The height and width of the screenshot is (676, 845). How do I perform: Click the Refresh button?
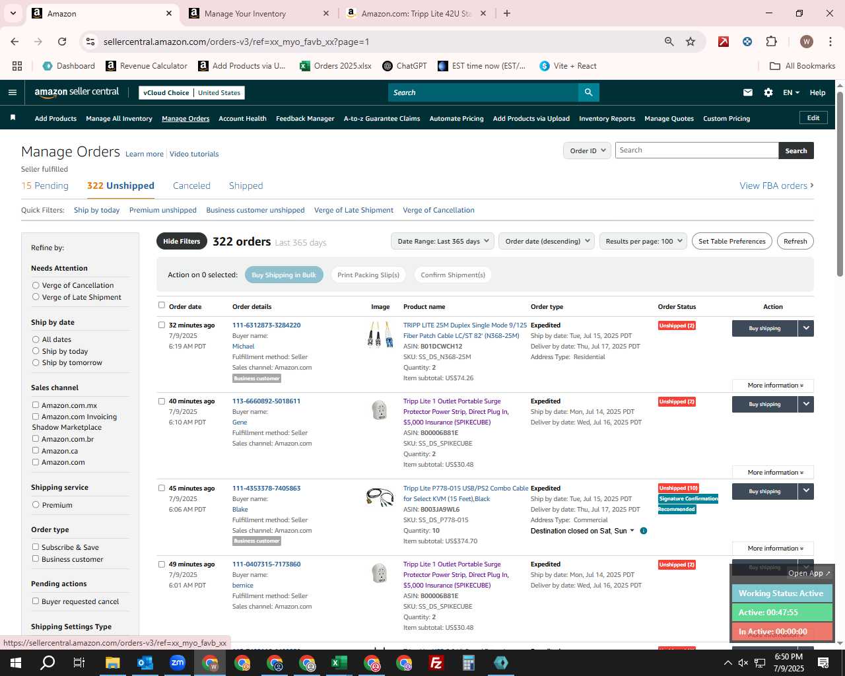point(795,241)
